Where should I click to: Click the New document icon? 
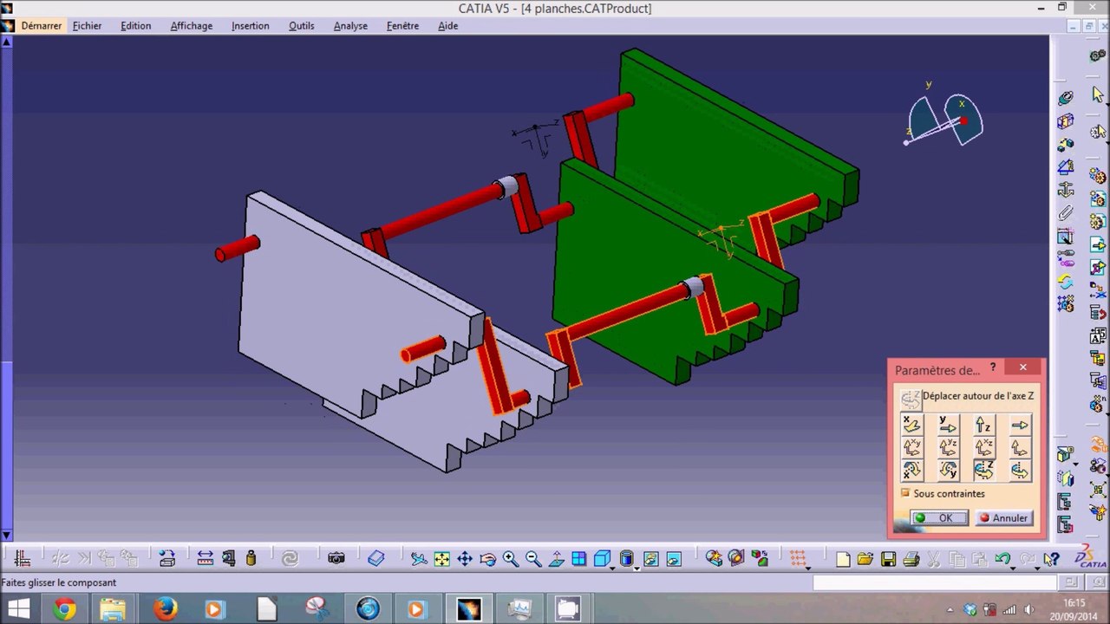point(843,559)
